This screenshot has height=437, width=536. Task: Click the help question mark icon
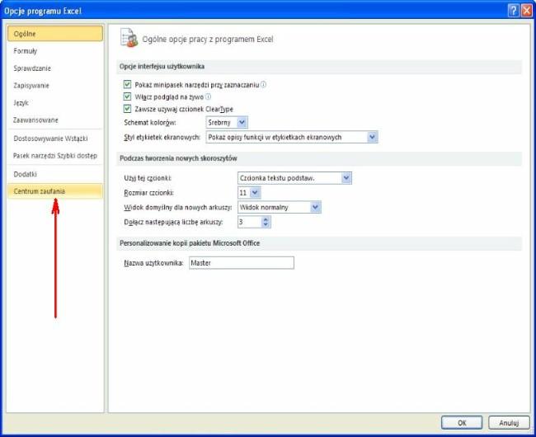514,11
